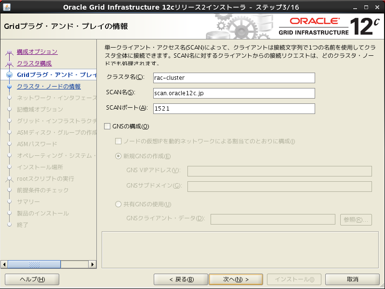385x289 pixels.
Task: Click the sidebar horizontal scrollbar thumb
Action: (34, 264)
